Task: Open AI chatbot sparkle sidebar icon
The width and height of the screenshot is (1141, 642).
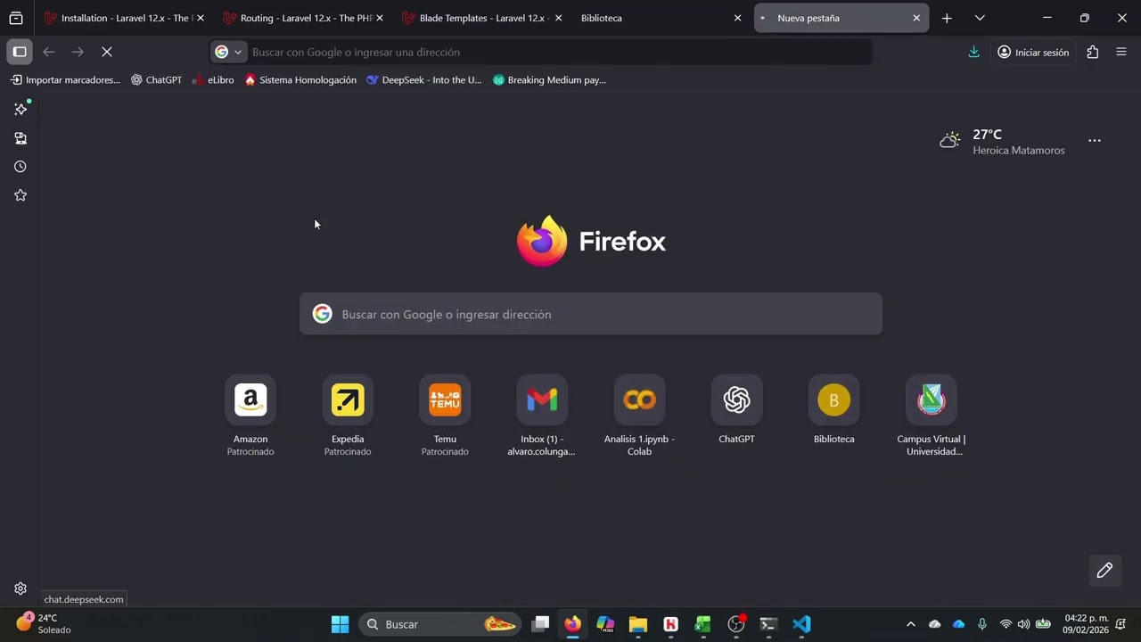Action: 21,109
